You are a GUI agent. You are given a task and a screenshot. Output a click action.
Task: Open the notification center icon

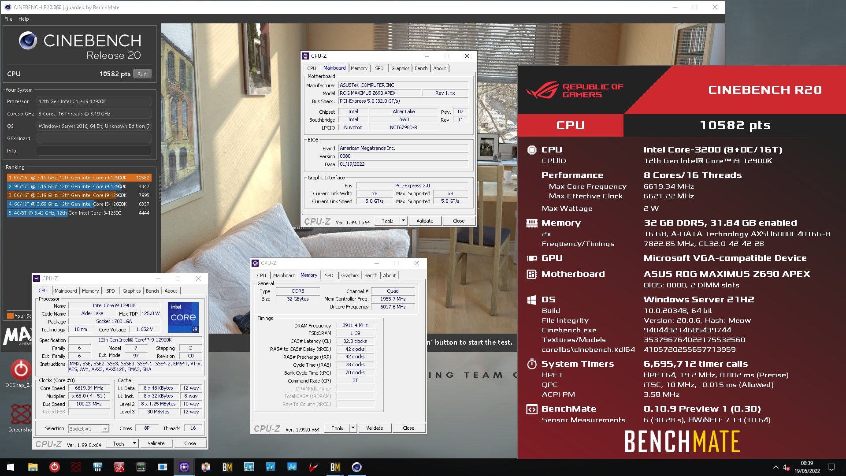831,467
